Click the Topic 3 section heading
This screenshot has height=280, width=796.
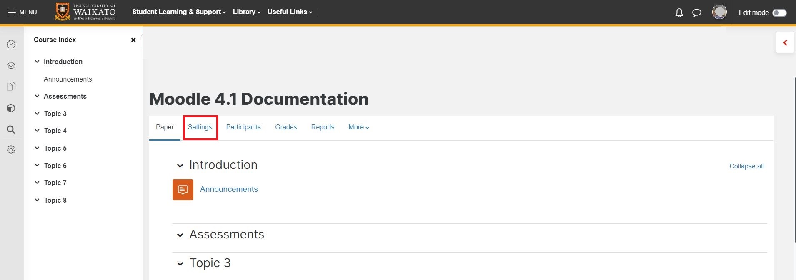(210, 263)
